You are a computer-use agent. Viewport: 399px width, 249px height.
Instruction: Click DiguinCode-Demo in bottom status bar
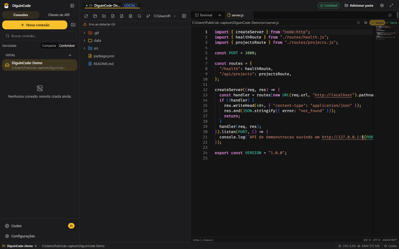(20, 246)
